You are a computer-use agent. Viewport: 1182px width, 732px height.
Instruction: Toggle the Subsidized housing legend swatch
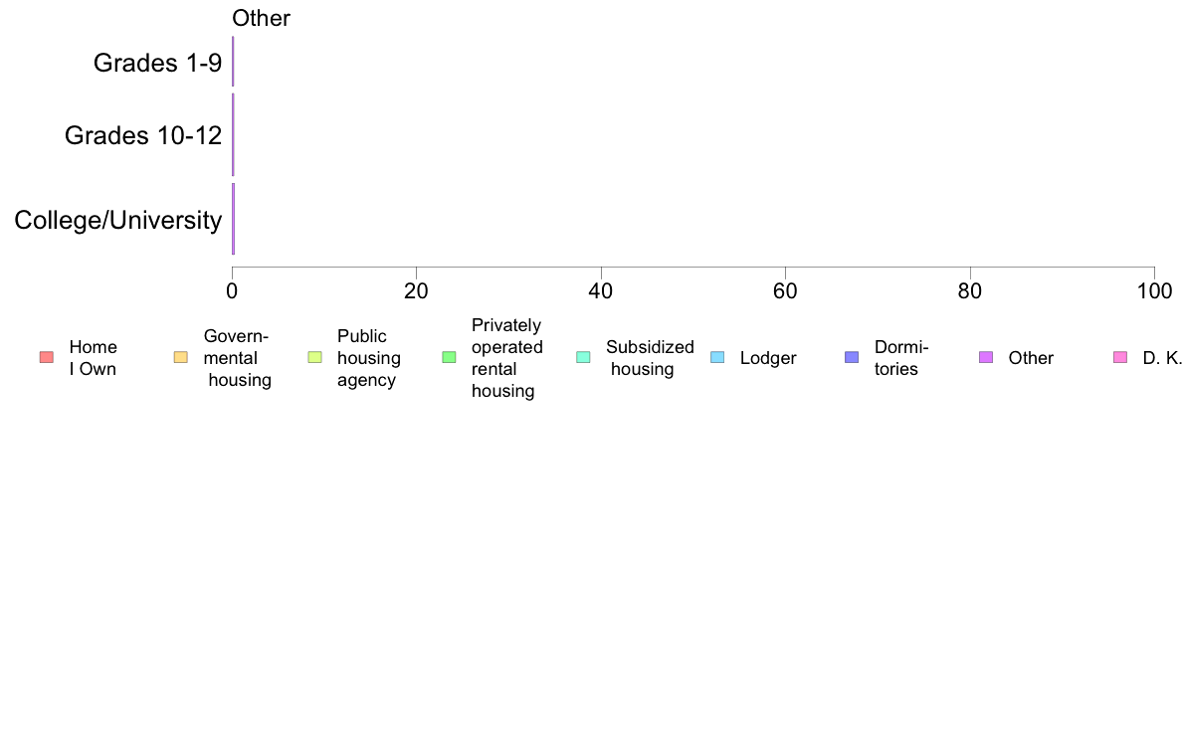(x=583, y=357)
